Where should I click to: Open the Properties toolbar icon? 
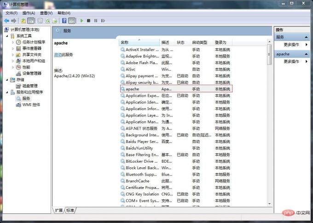coord(41,21)
